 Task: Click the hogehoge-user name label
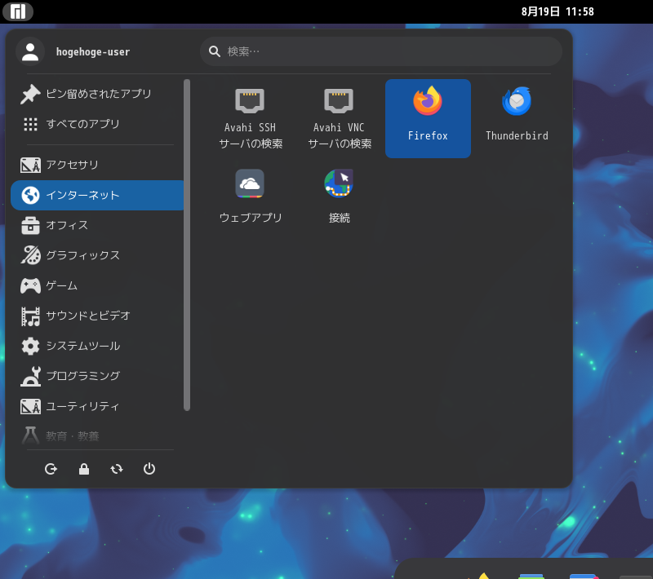tap(93, 52)
